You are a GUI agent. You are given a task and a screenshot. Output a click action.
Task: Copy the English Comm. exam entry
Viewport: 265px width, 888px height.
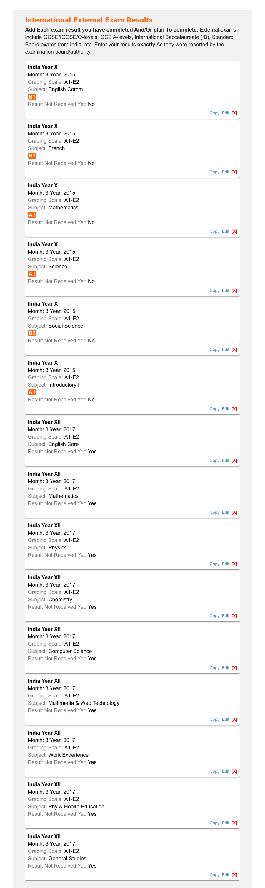[214, 113]
